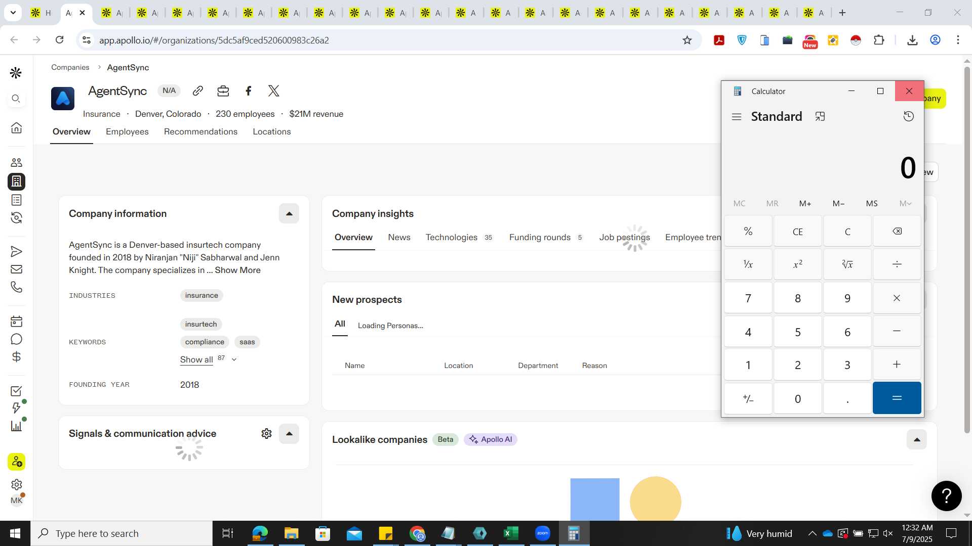972x546 pixels.
Task: Click the Apollo logo in sidebar
Action: click(x=16, y=73)
